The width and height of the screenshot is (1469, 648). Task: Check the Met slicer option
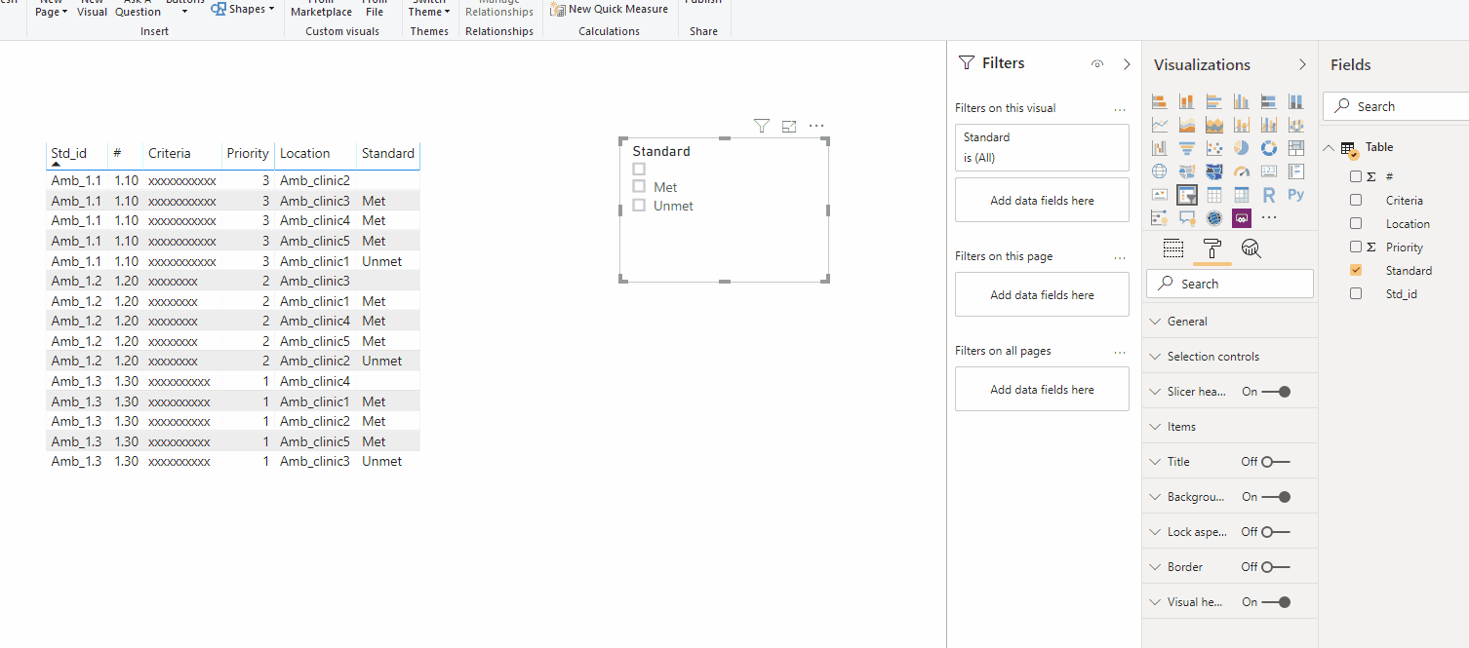pos(639,186)
